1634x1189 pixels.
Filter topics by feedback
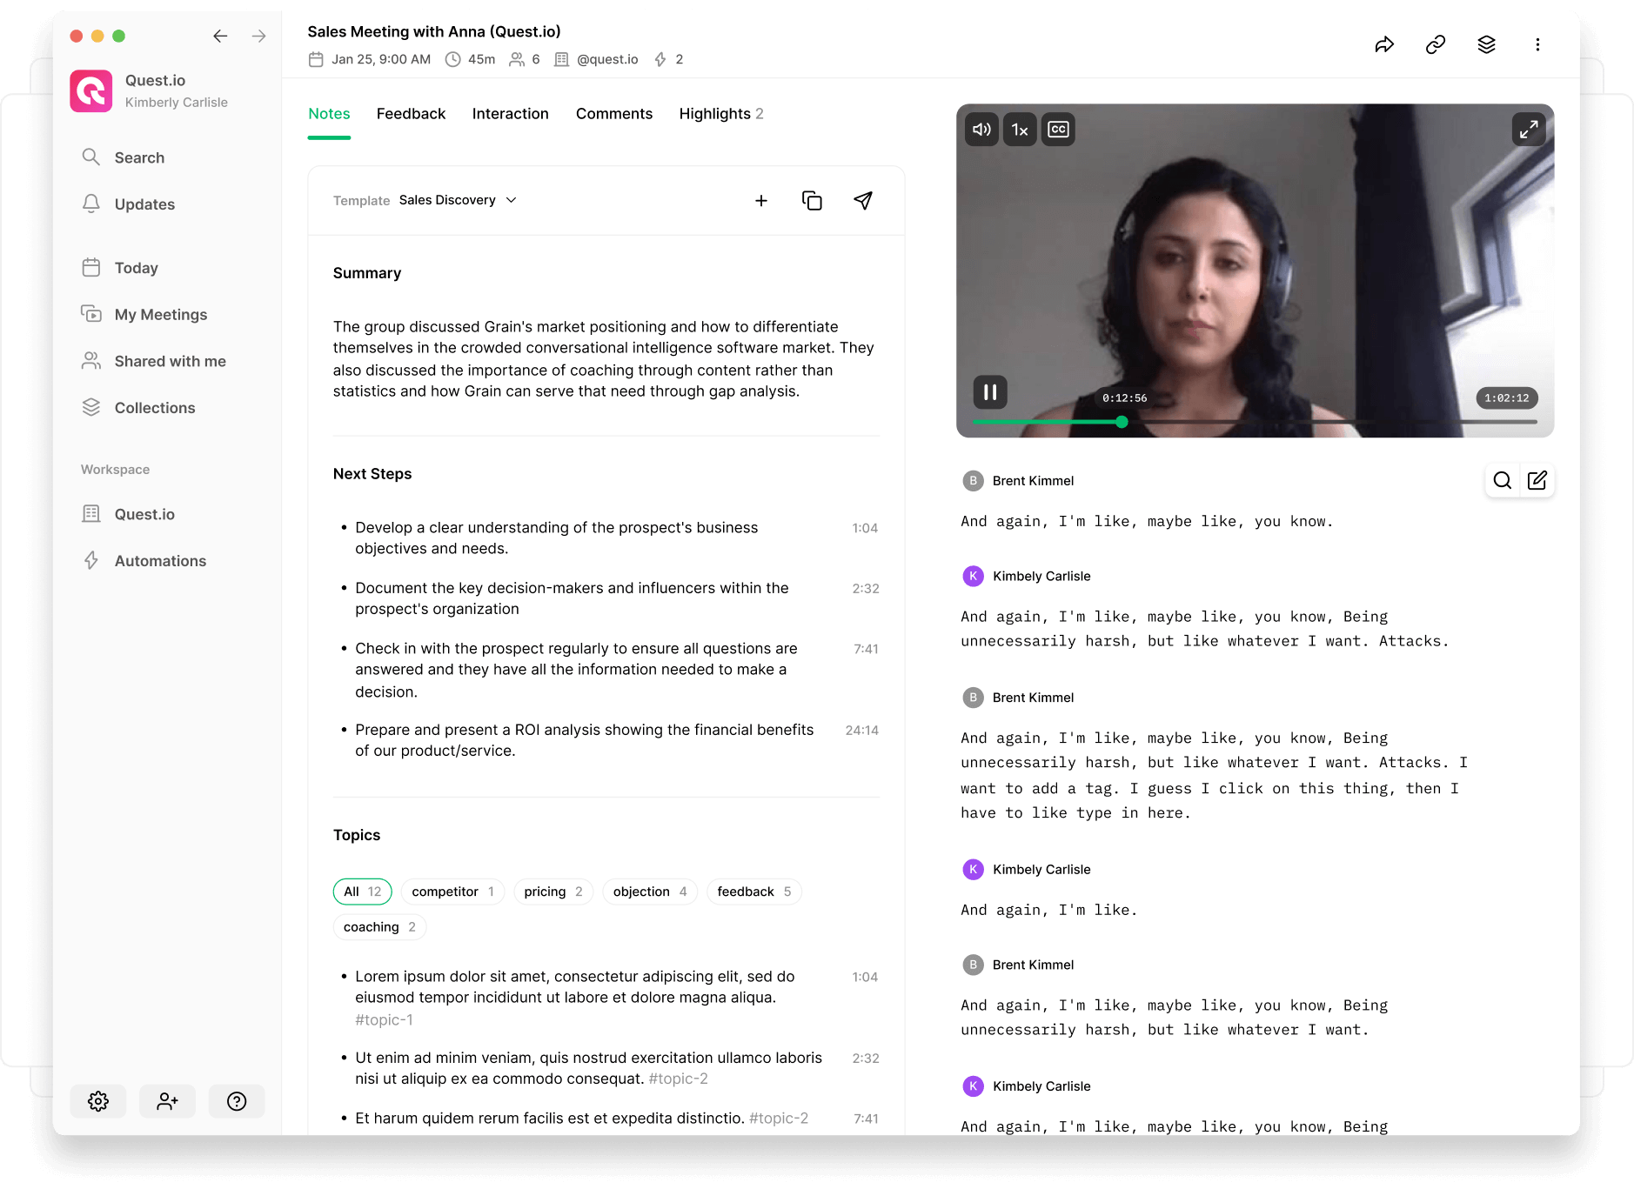pyautogui.click(x=754, y=892)
